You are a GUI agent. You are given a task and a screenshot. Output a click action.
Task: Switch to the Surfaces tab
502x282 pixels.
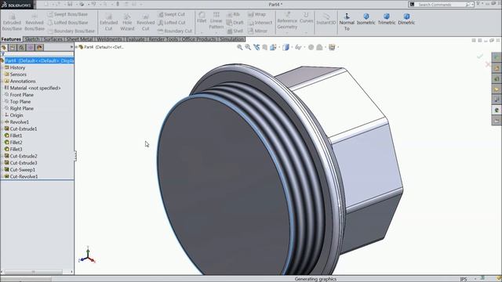click(53, 39)
